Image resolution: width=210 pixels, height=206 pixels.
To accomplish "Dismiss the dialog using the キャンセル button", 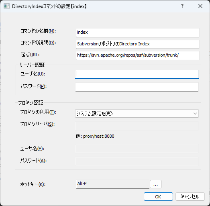I will click(x=190, y=197).
